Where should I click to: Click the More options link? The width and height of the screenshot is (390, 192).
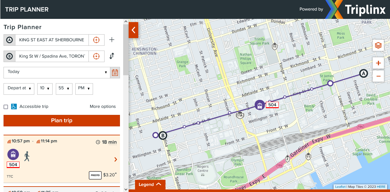[x=103, y=107]
